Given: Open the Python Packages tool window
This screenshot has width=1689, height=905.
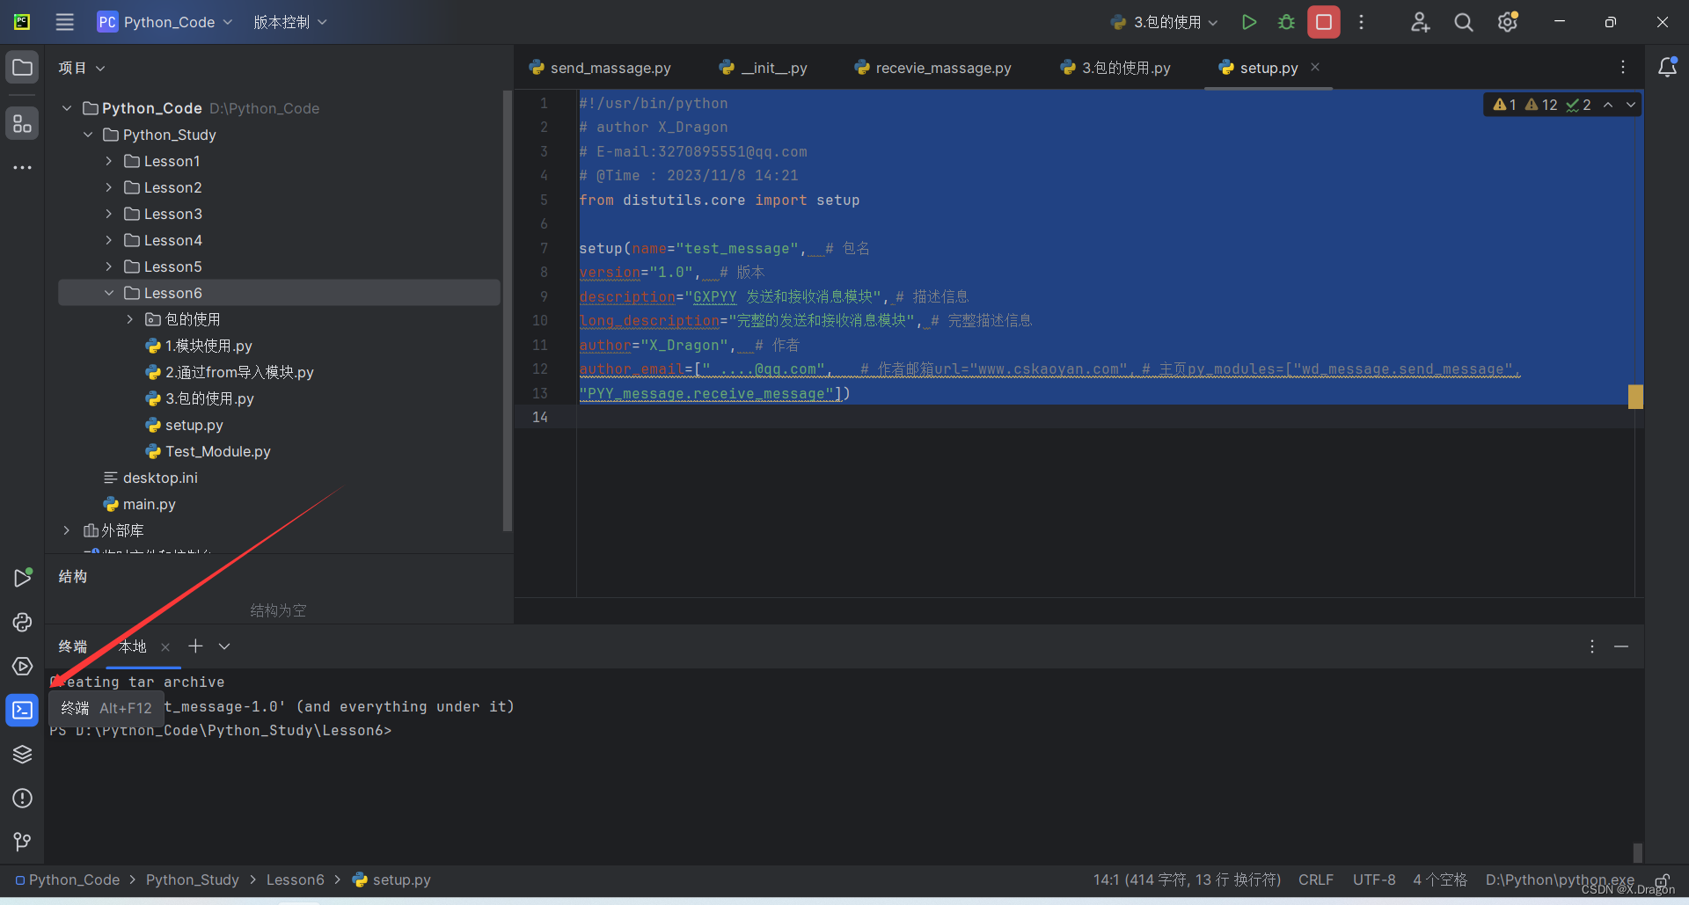Looking at the screenshot, I should click(22, 755).
